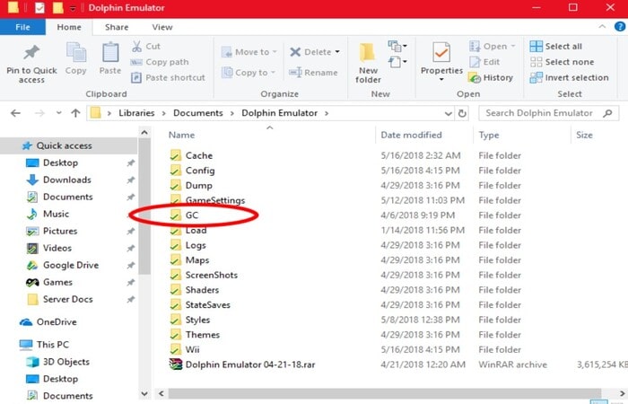Screen dimensions: 628x404
Task: Open Downloads in the sidebar
Action: coord(68,180)
